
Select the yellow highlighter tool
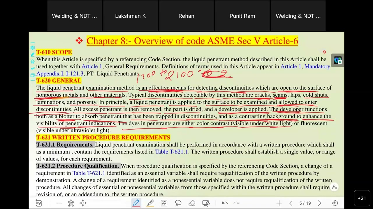coord(150,203)
